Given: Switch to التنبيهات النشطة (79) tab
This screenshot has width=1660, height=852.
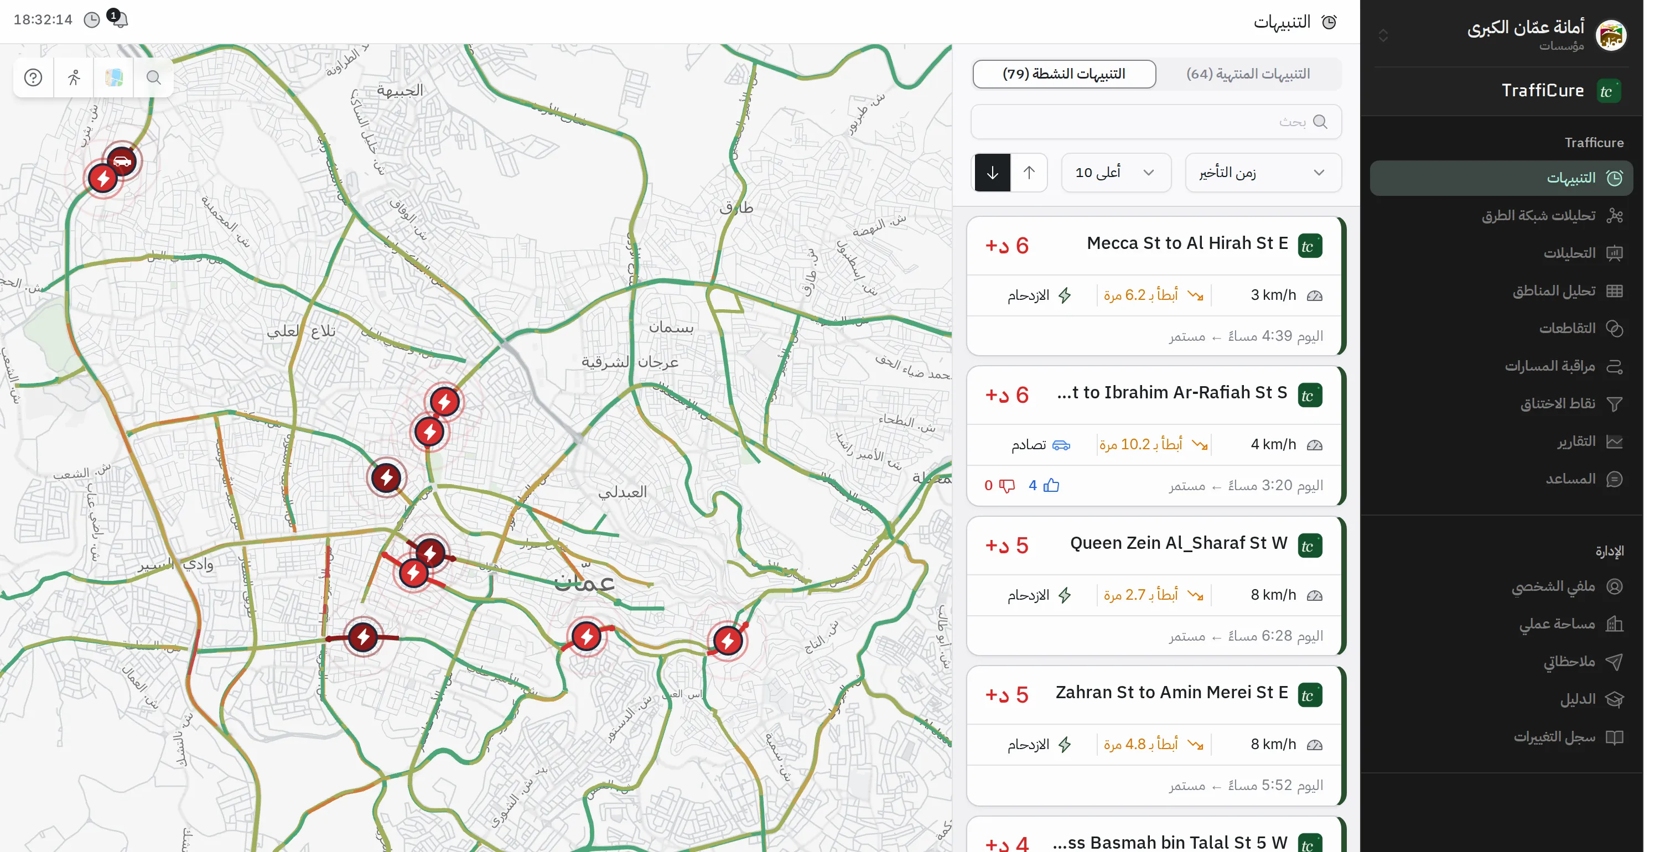Looking at the screenshot, I should (x=1064, y=74).
